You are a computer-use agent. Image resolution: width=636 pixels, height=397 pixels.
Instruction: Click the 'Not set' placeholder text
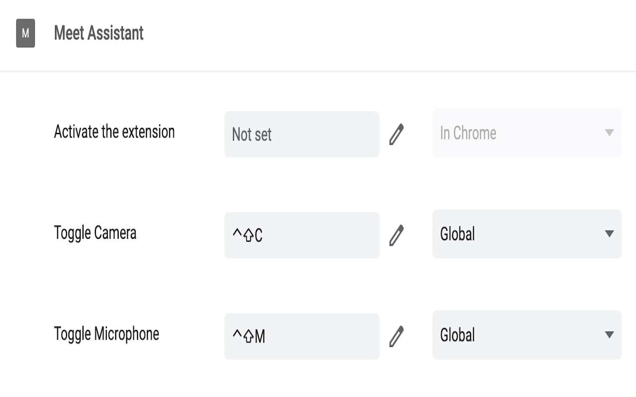click(x=251, y=134)
